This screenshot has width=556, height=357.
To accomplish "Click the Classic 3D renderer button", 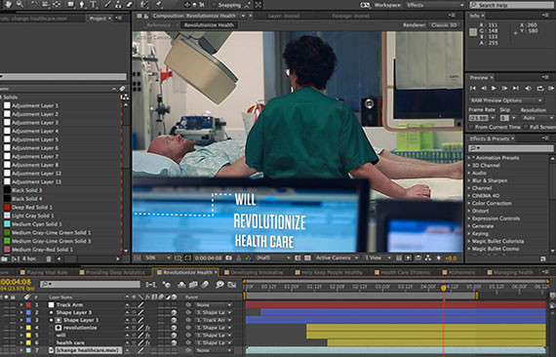I will tap(444, 25).
